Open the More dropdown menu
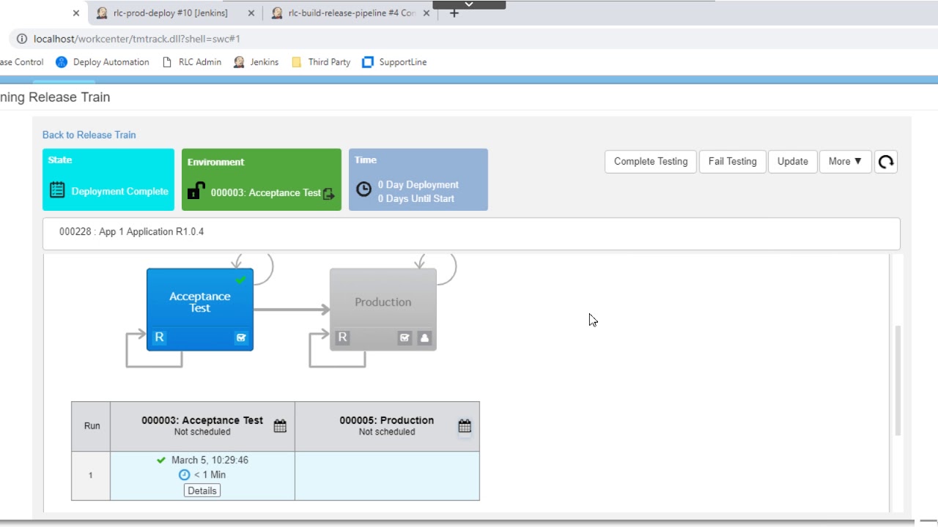 pyautogui.click(x=845, y=162)
